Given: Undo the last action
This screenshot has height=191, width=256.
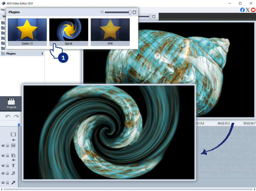Looking at the screenshot, I should pyautogui.click(x=8, y=116).
